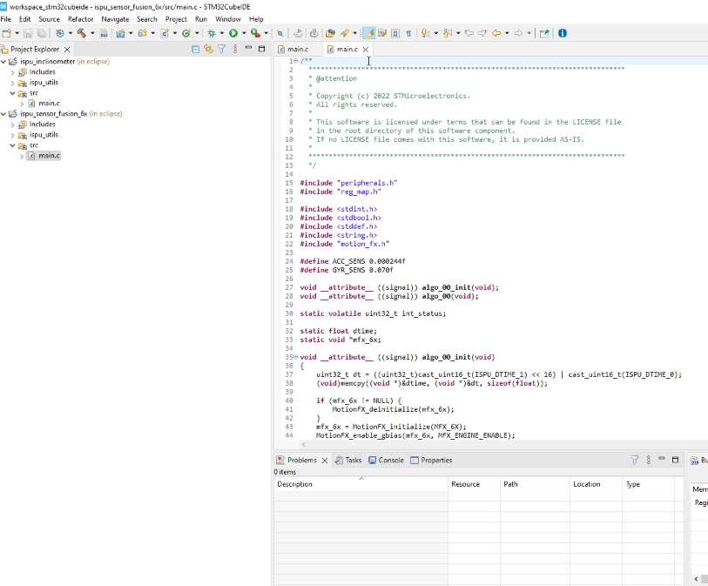This screenshot has width=708, height=586.
Task: Maximize the Project Explorer panel
Action: pos(261,49)
